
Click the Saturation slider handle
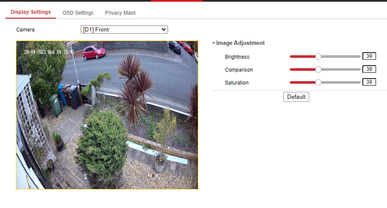[x=318, y=82]
